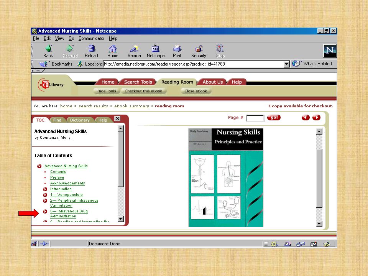Follow the search results breadcrumb link
This screenshot has height=276, width=368.
pos(93,106)
